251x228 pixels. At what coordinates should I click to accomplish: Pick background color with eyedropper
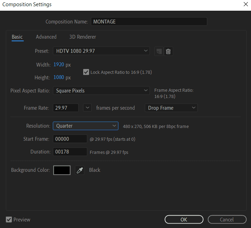tap(79, 170)
